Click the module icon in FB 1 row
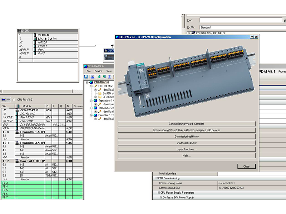The width and height of the screenshot is (286, 214). (17, 143)
